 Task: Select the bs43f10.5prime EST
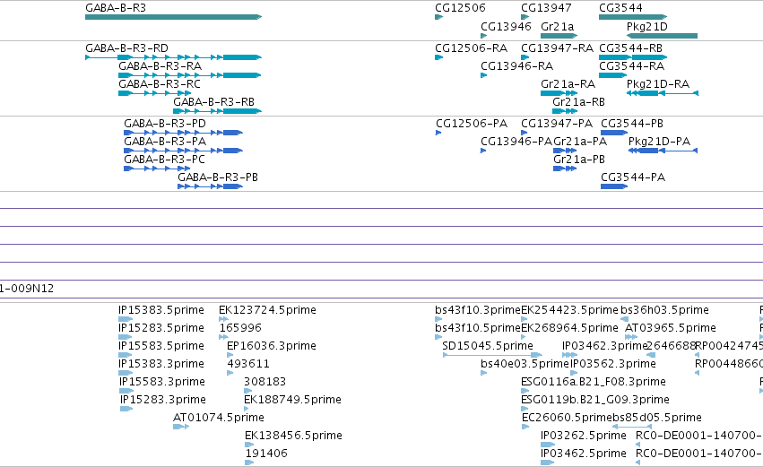[x=438, y=337]
